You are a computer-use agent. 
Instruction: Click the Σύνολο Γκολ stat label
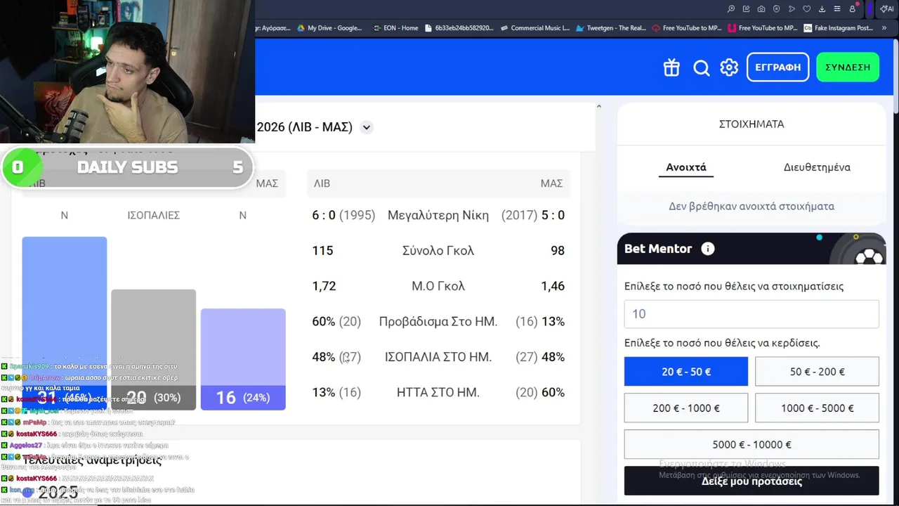438,251
